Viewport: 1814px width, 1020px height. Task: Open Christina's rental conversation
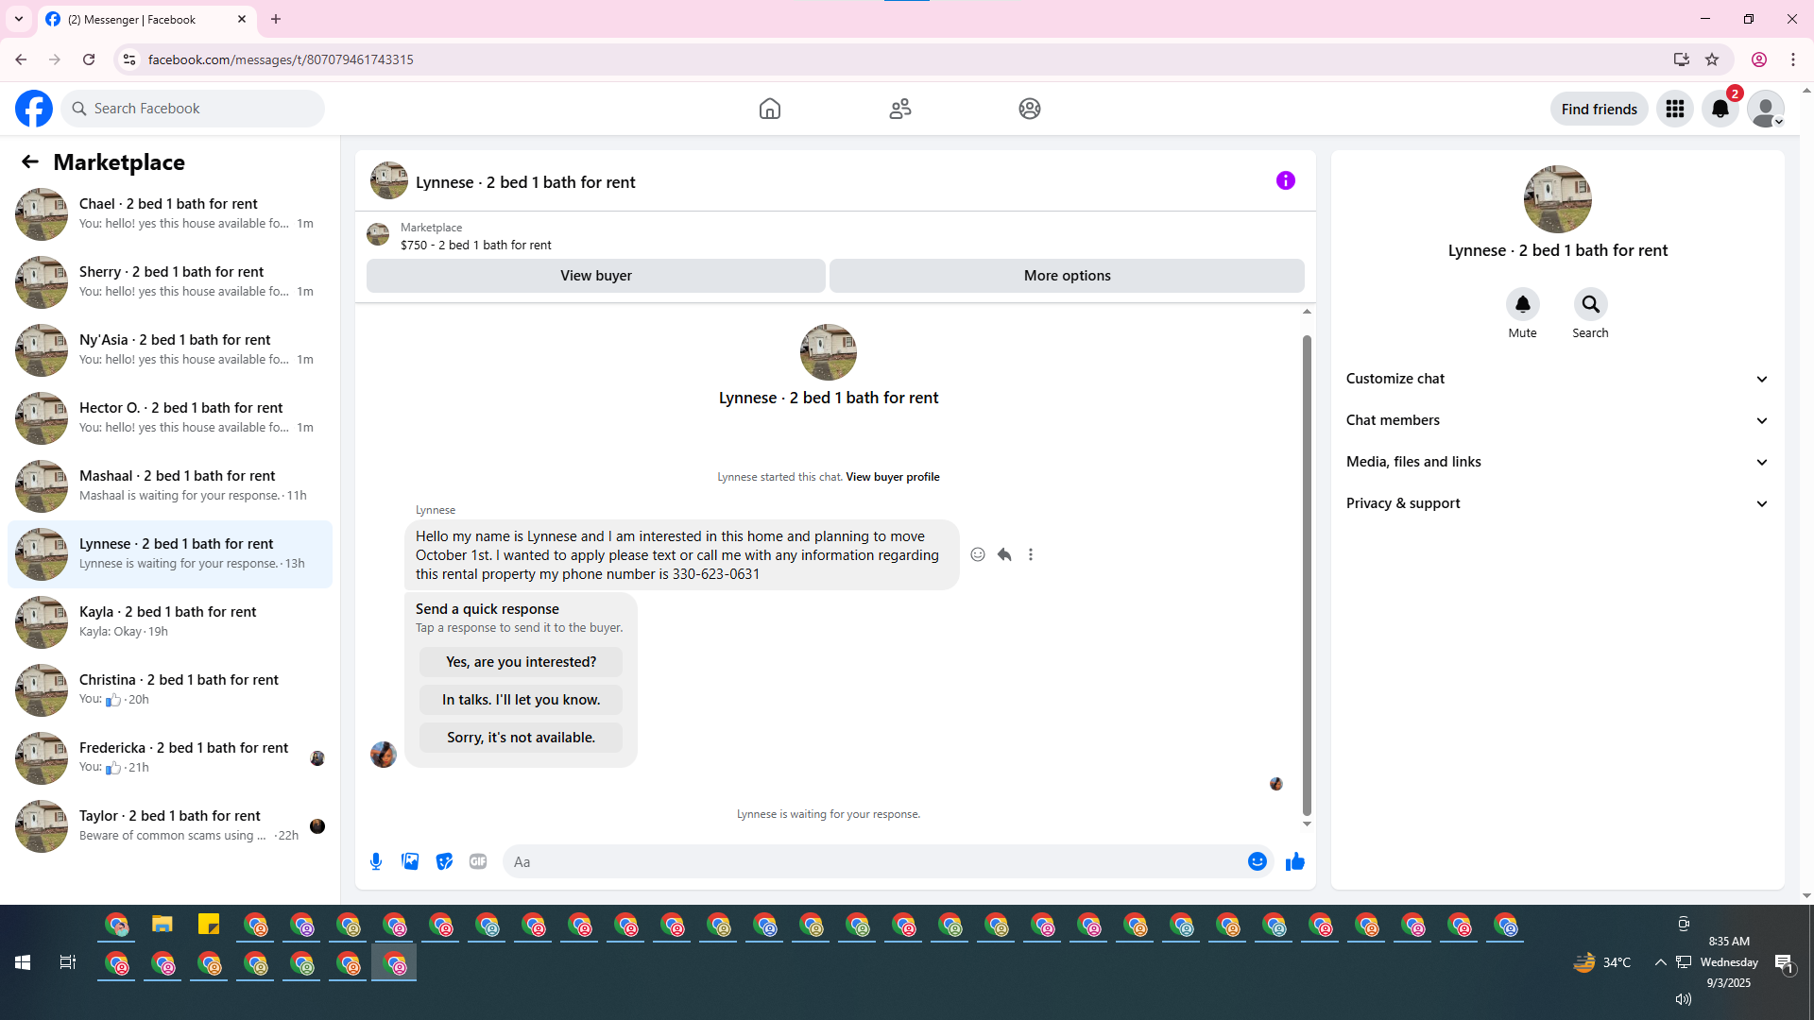[170, 690]
